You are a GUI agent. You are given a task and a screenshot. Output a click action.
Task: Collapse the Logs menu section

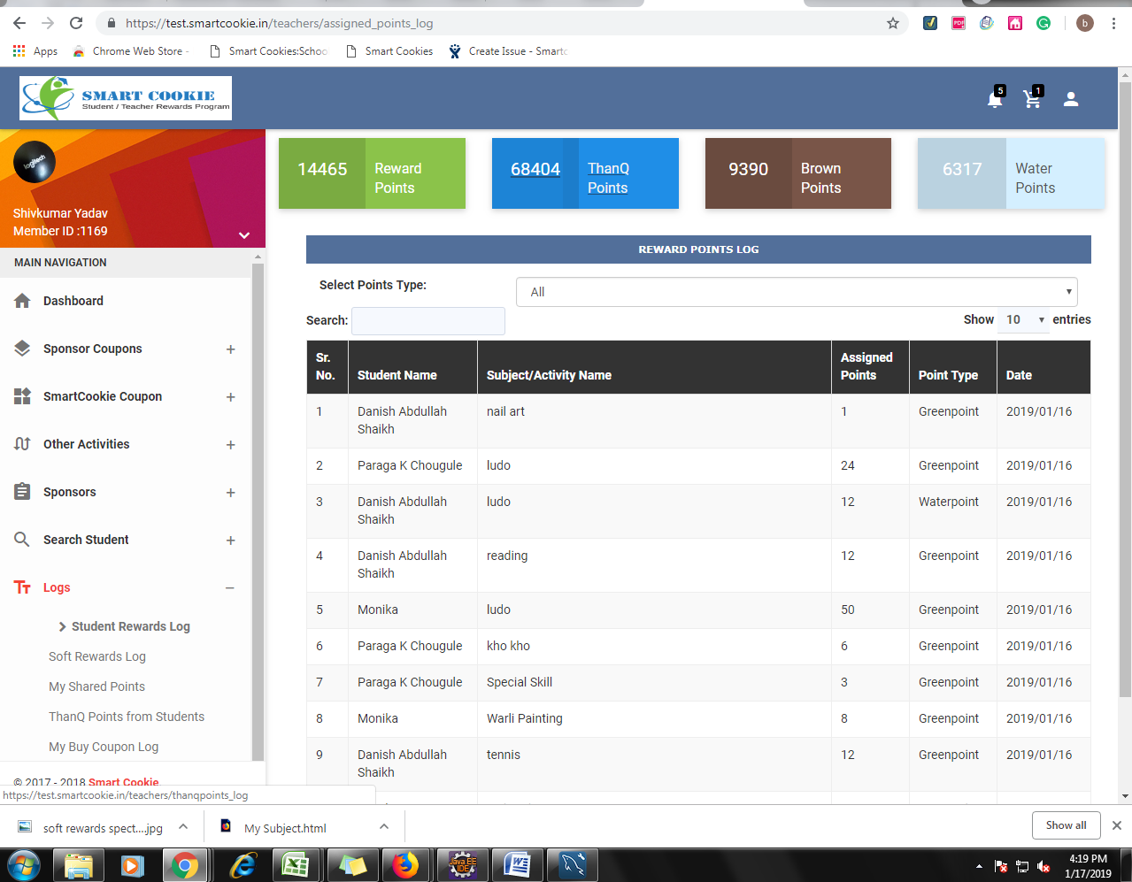[230, 588]
